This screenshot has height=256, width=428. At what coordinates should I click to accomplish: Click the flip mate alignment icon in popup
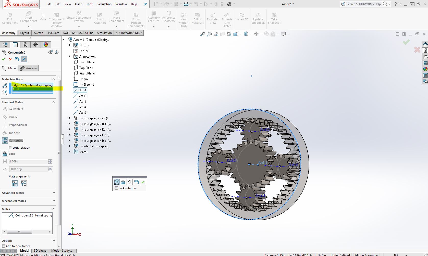coord(130,182)
